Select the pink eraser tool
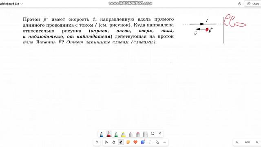The height and width of the screenshot is (147, 261). point(138,134)
